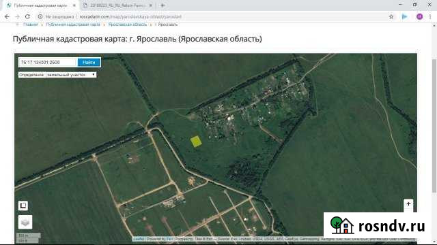437x245 pixels.
Task: Click the site security info icon
Action: click(40, 16)
